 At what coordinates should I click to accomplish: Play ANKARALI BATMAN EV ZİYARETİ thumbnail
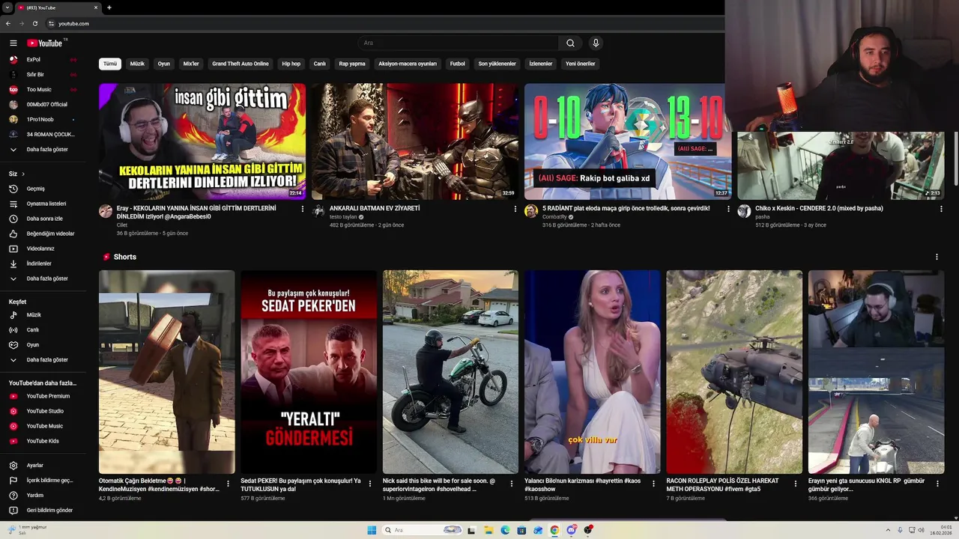(415, 141)
